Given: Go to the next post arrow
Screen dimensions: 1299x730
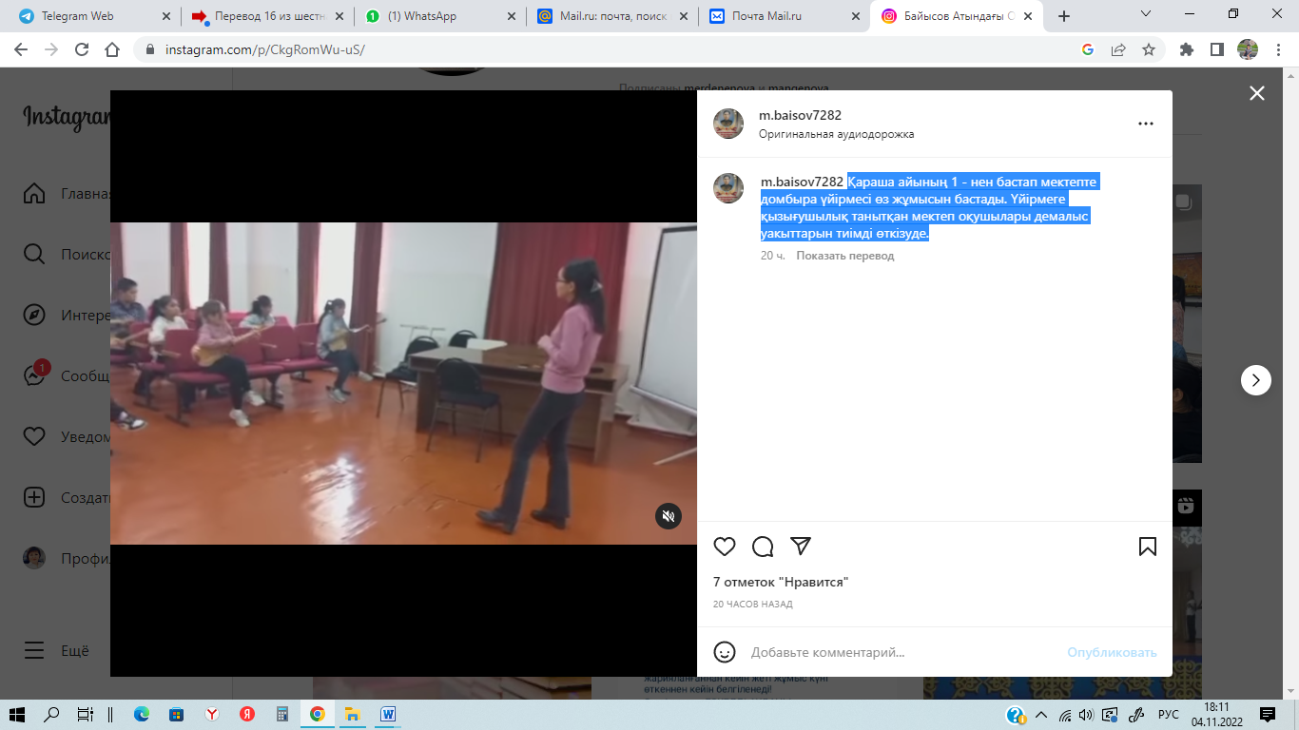Looking at the screenshot, I should (1255, 380).
